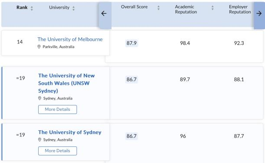Image resolution: width=265 pixels, height=163 pixels.
Task: Click the left arrow to scroll columns back
Action: coord(104,13)
